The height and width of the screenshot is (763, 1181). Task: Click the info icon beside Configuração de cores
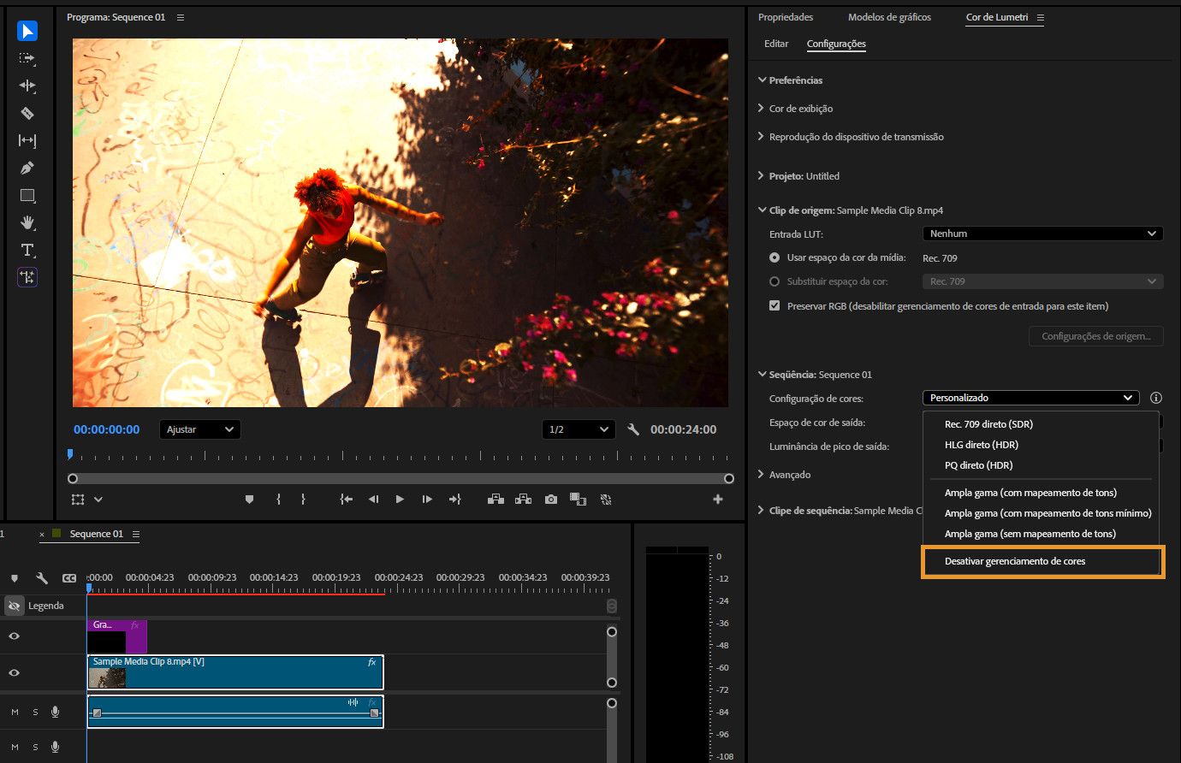tap(1156, 398)
